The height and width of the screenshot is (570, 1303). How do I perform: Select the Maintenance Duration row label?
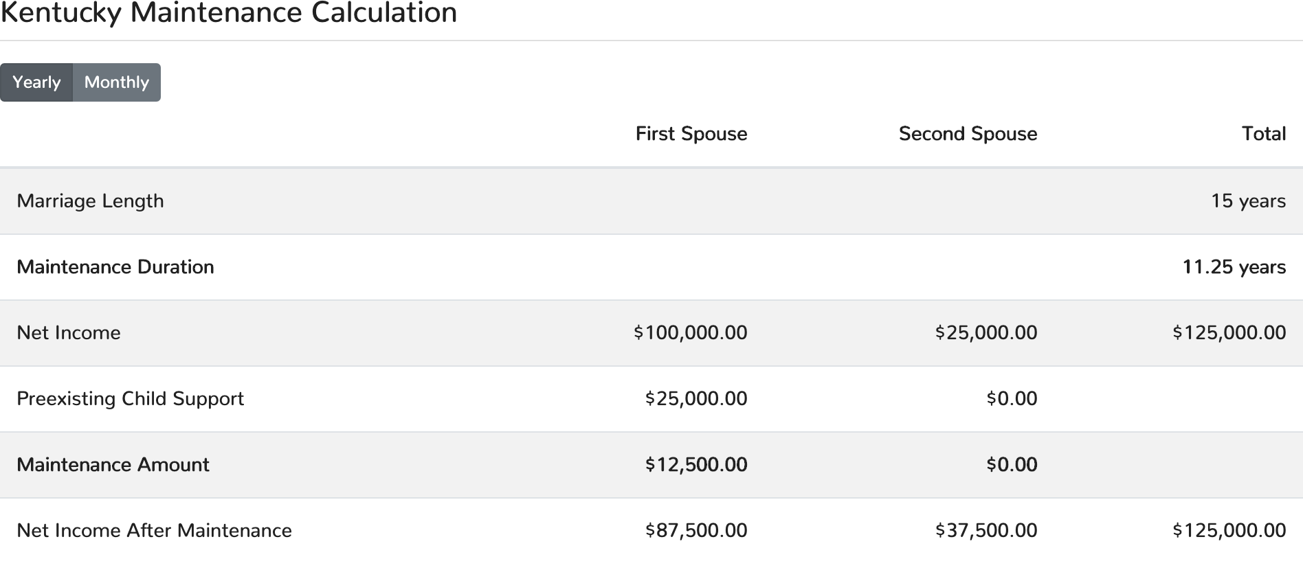(x=115, y=267)
